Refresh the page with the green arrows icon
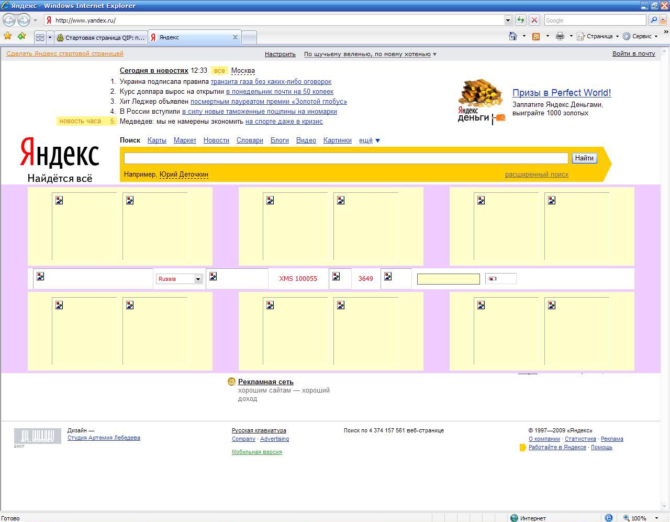The height and width of the screenshot is (522, 670). click(x=520, y=20)
